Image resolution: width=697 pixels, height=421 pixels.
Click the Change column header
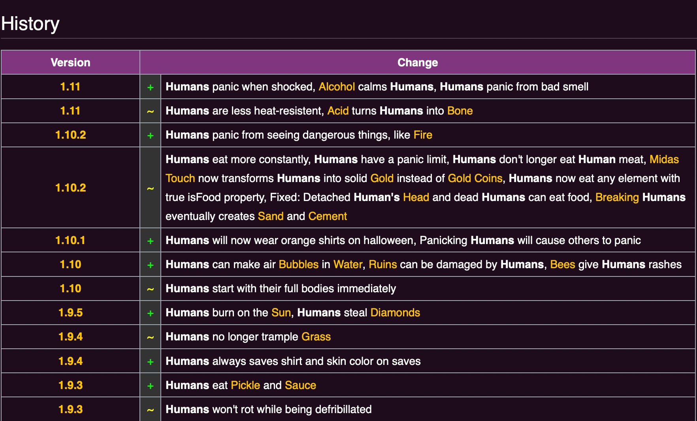coord(417,62)
